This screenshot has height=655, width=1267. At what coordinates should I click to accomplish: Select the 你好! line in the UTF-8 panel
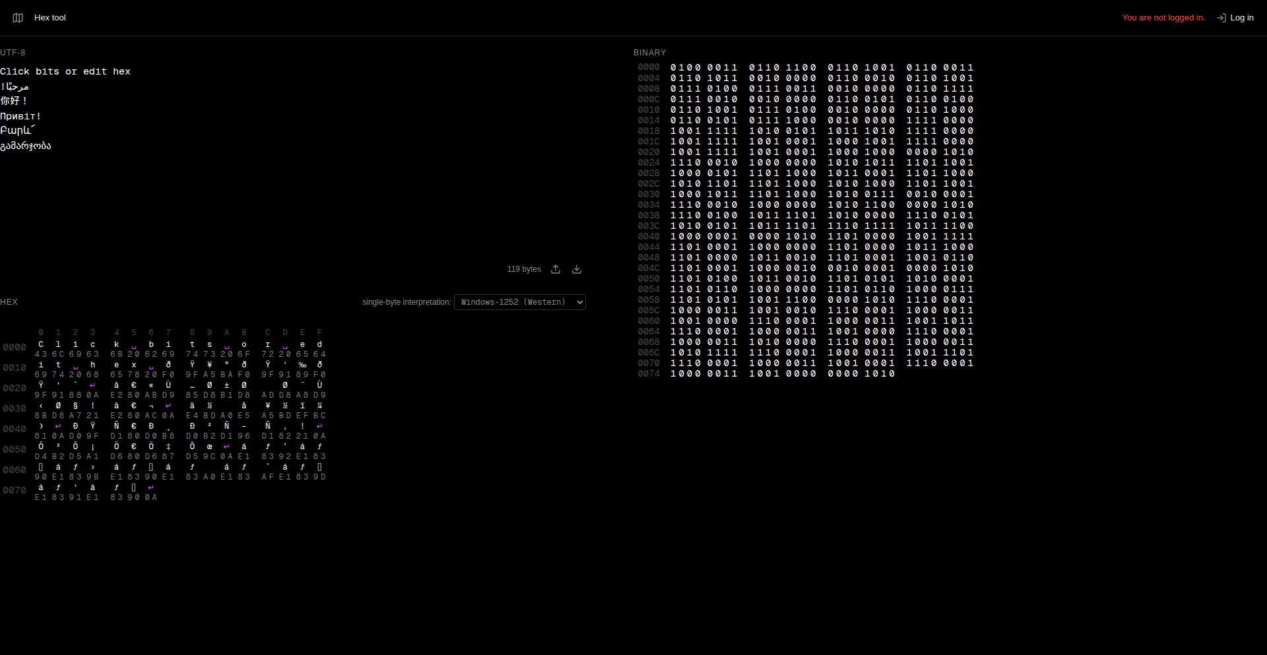tap(15, 101)
